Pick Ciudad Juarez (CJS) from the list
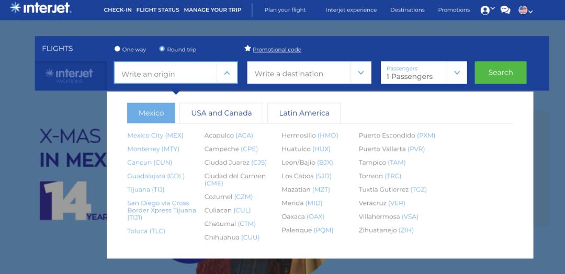The image size is (565, 274). click(235, 163)
